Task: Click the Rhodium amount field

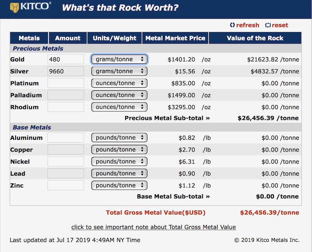Action: (66, 107)
